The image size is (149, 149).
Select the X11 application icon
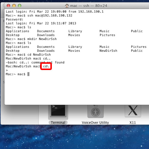(x=133, y=111)
